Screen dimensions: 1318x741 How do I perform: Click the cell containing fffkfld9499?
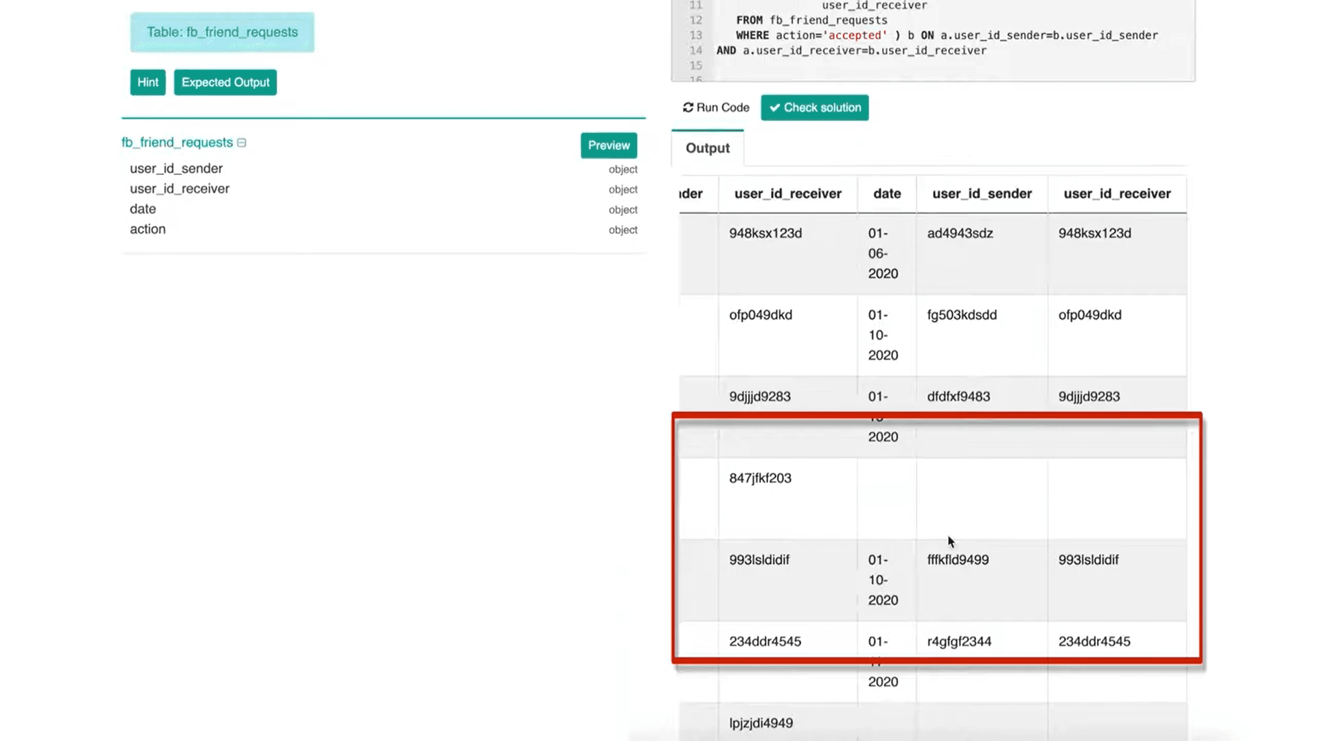tap(958, 561)
